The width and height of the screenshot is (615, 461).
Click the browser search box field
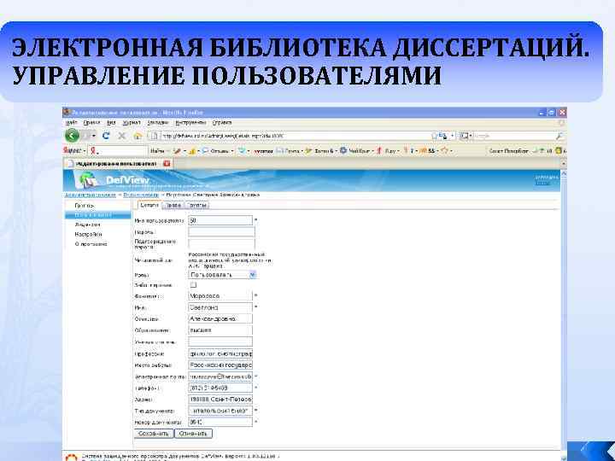(514, 136)
